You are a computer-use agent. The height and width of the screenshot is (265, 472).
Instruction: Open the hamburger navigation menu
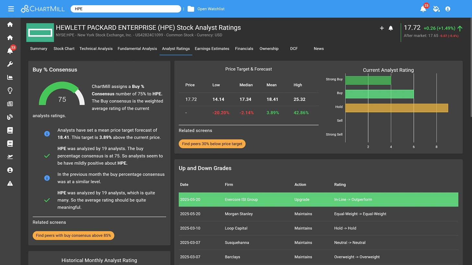pos(11,9)
